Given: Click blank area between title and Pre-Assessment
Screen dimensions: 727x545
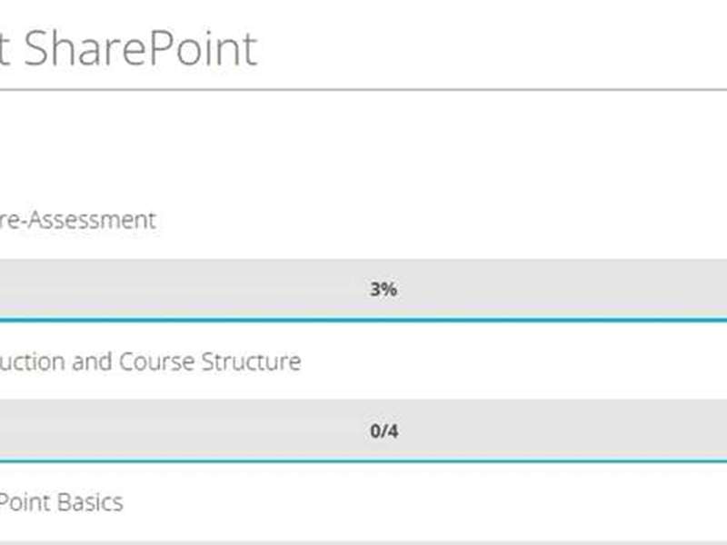Looking at the screenshot, I should point(363,150).
